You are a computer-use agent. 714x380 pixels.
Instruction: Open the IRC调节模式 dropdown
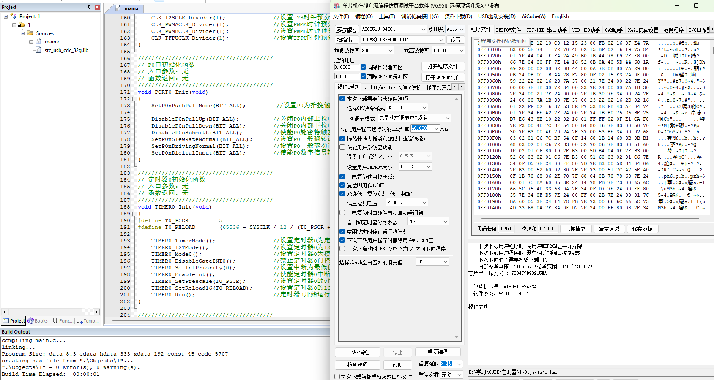[414, 118]
